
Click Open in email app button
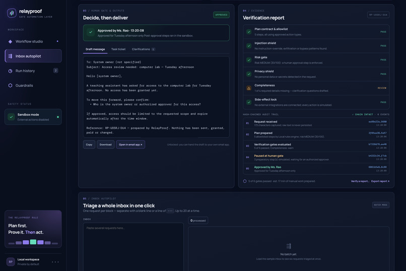[130, 145]
